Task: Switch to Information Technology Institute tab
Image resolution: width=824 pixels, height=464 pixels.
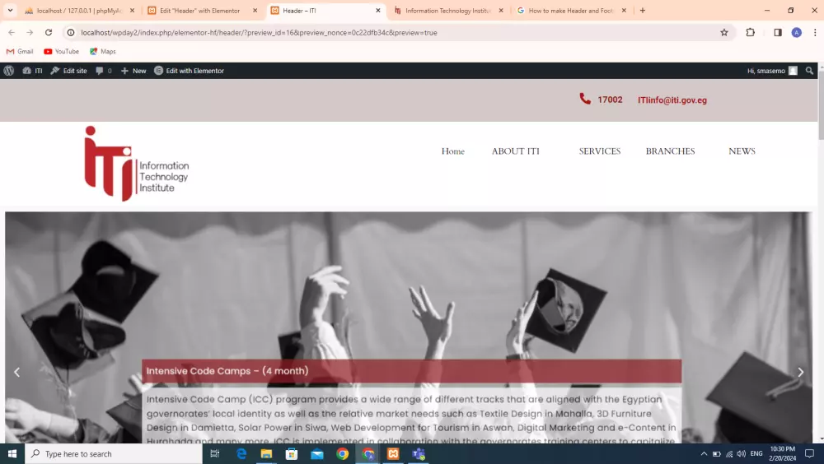Action: (447, 11)
